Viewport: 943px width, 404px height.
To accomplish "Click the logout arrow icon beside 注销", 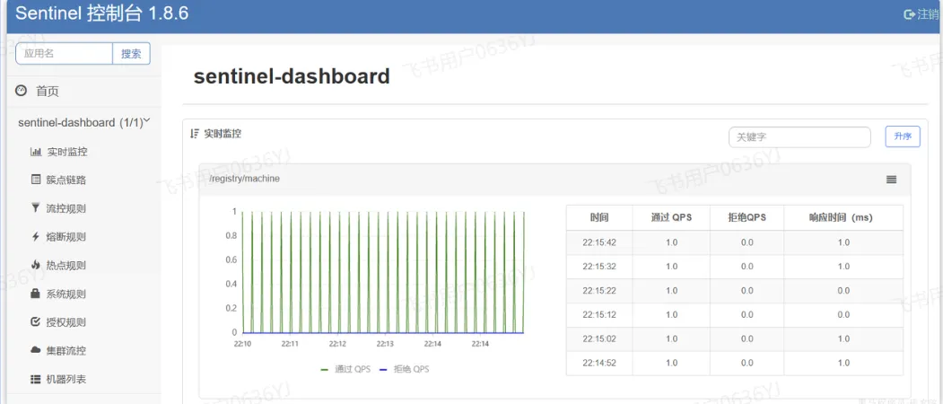I will click(x=909, y=14).
